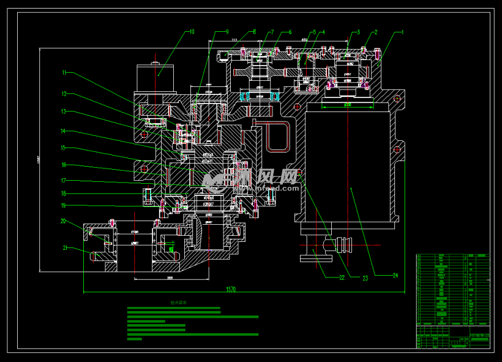Select part callout number 14

[x=63, y=131]
